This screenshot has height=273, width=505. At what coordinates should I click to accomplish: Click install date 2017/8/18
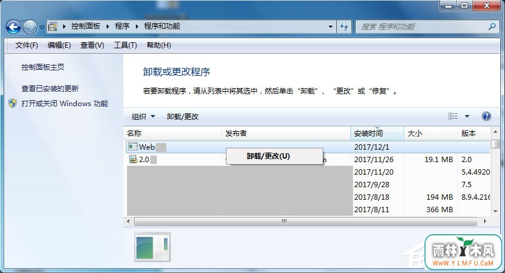(371, 197)
